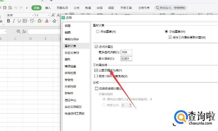Expand the quick access toolbar customize arrow
This screenshot has height=131, width=218.
pyautogui.click(x=27, y=8)
